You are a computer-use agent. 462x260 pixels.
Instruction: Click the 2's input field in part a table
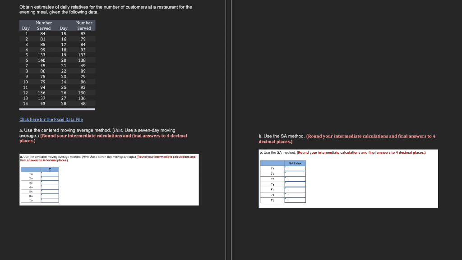pos(50,178)
